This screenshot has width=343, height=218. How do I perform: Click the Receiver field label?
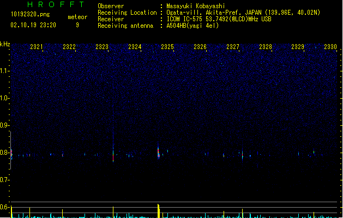(111, 19)
